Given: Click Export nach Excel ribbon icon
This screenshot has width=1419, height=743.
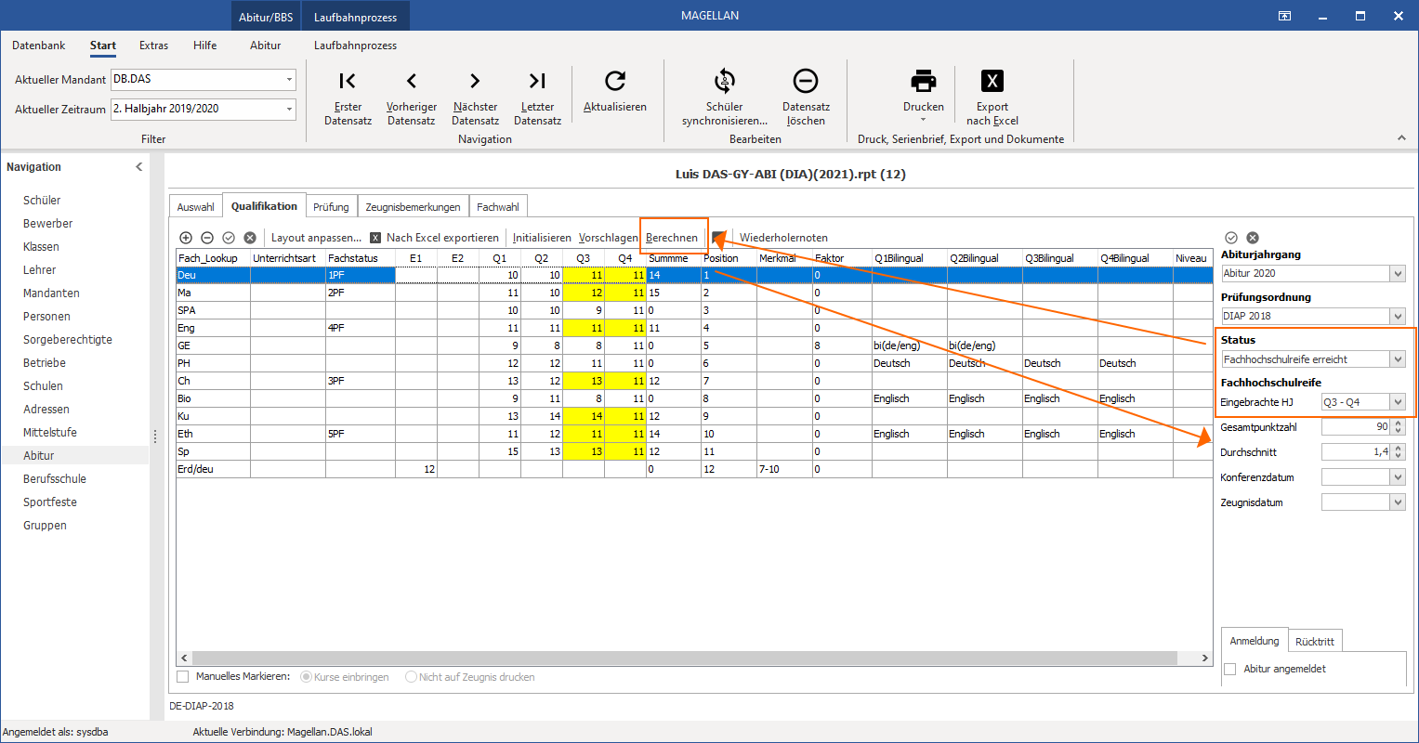Looking at the screenshot, I should tap(992, 81).
